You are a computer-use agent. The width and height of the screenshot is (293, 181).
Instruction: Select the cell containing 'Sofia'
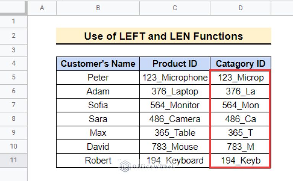pyautogui.click(x=98, y=105)
